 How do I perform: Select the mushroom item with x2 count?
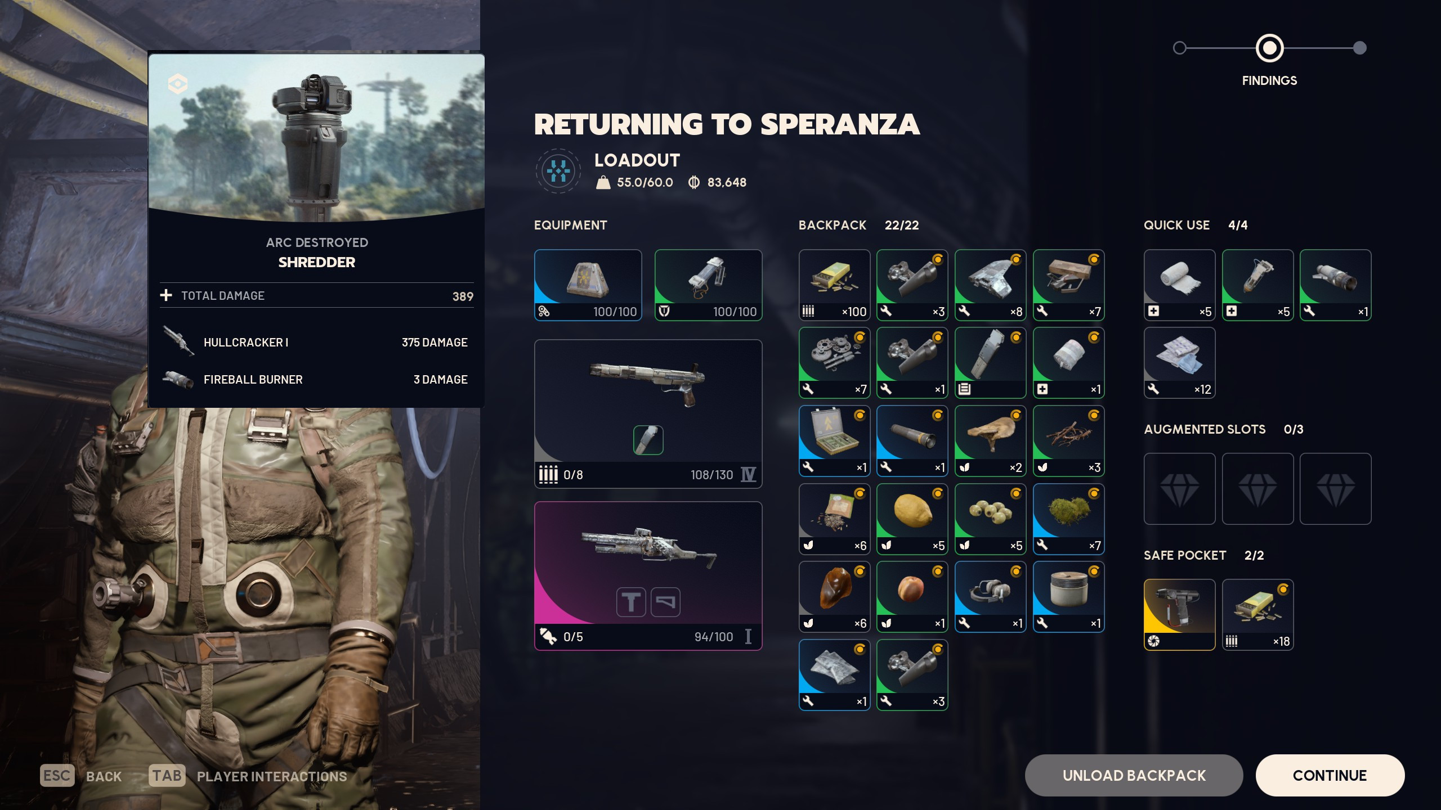pyautogui.click(x=990, y=441)
